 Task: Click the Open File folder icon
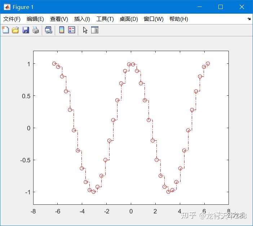click(15, 30)
